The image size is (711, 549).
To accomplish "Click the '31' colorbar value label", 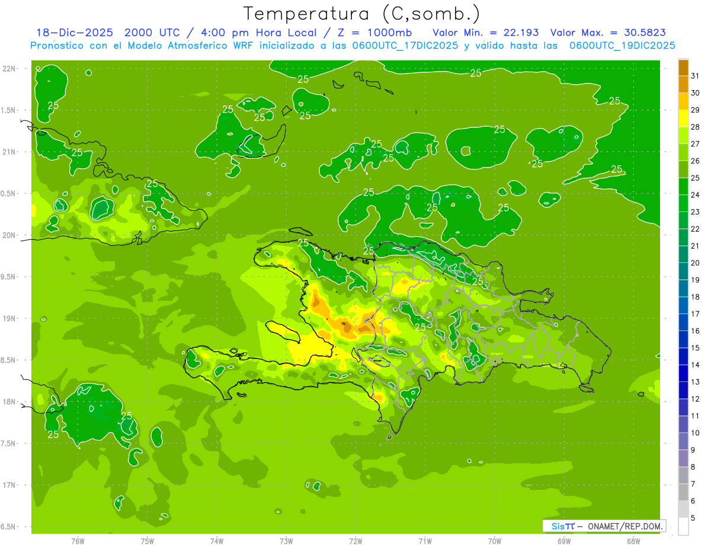I will tap(695, 76).
